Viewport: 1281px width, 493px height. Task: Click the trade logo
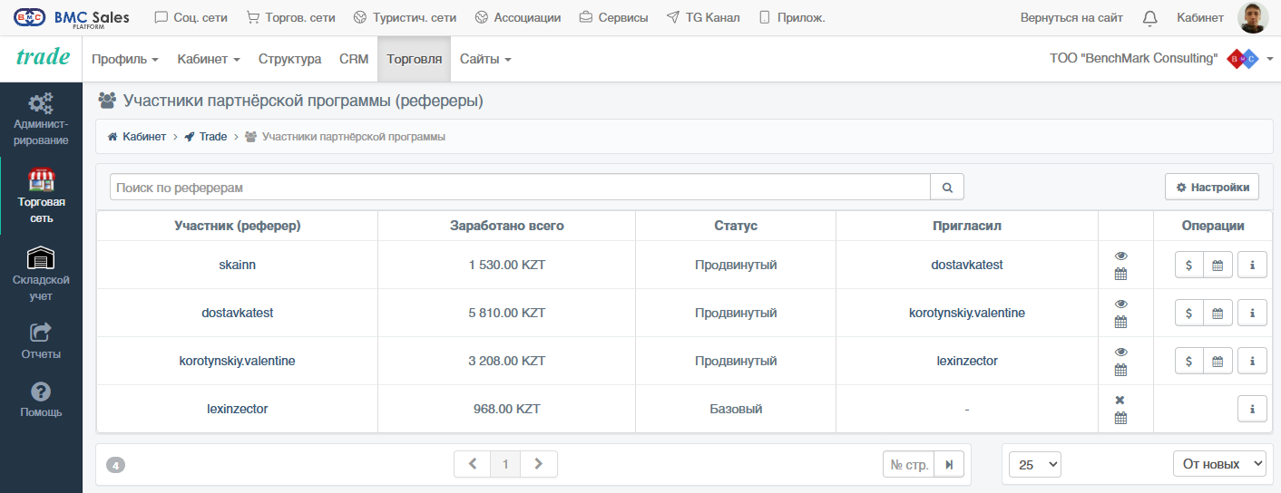tap(43, 57)
